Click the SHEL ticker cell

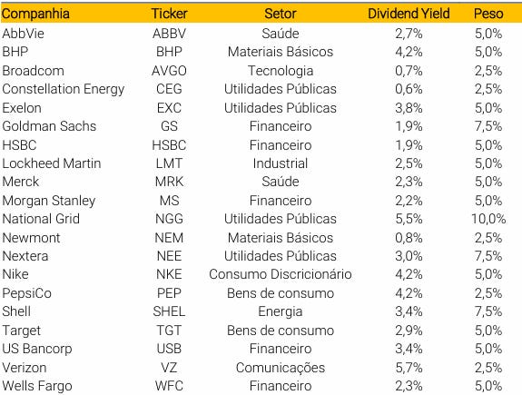click(x=169, y=311)
